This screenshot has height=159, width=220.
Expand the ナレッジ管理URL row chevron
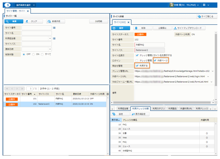pos(212,71)
